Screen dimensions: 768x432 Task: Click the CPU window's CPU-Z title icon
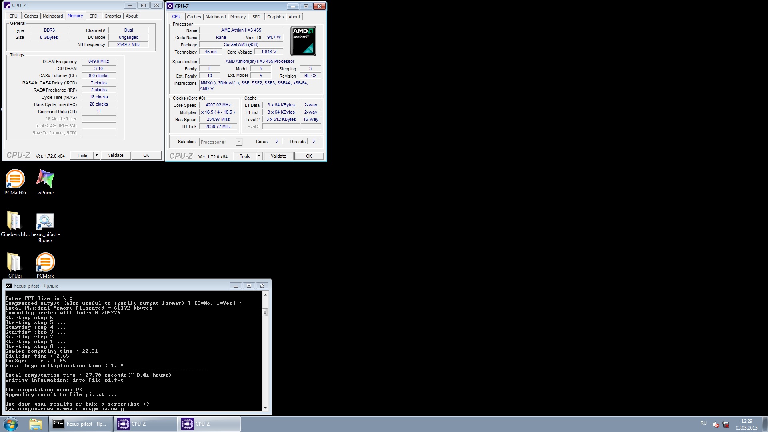[x=170, y=6]
